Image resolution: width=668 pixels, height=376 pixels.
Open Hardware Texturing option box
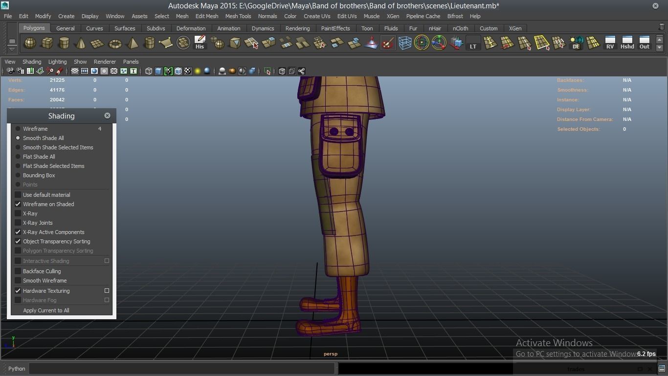point(107,291)
